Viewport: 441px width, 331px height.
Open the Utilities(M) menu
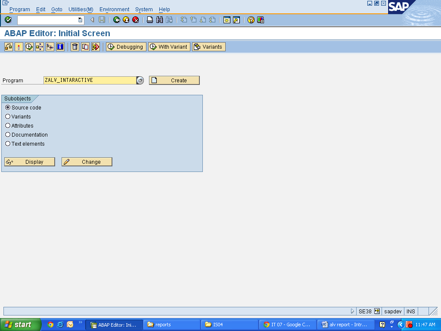pos(80,9)
